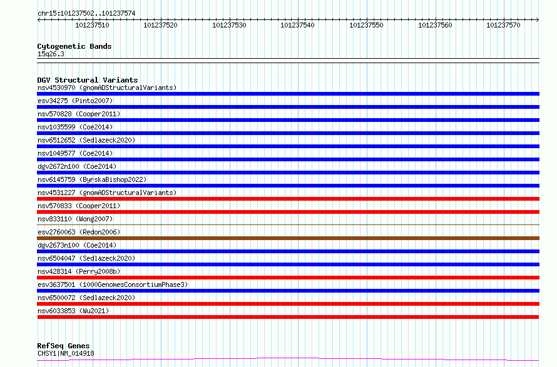Click ruler position 101237540

click(297, 25)
